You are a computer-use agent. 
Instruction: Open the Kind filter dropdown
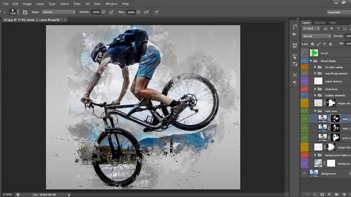pyautogui.click(x=311, y=28)
